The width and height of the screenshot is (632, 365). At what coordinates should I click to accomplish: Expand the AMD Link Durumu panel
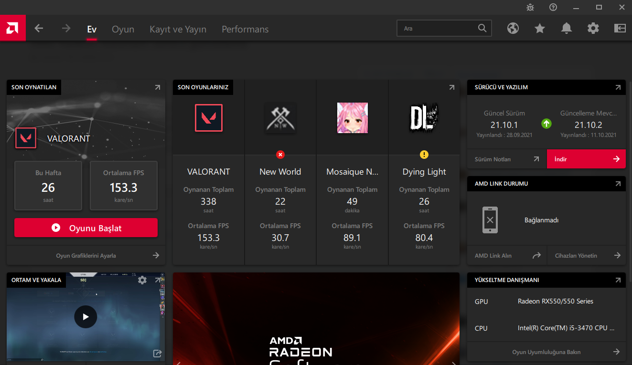tap(618, 184)
